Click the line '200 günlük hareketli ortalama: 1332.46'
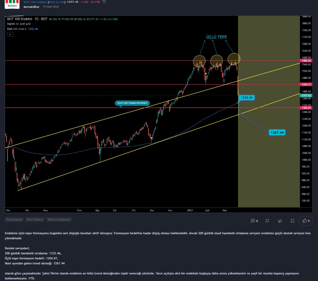This screenshot has height=281, width=318. click(33, 253)
